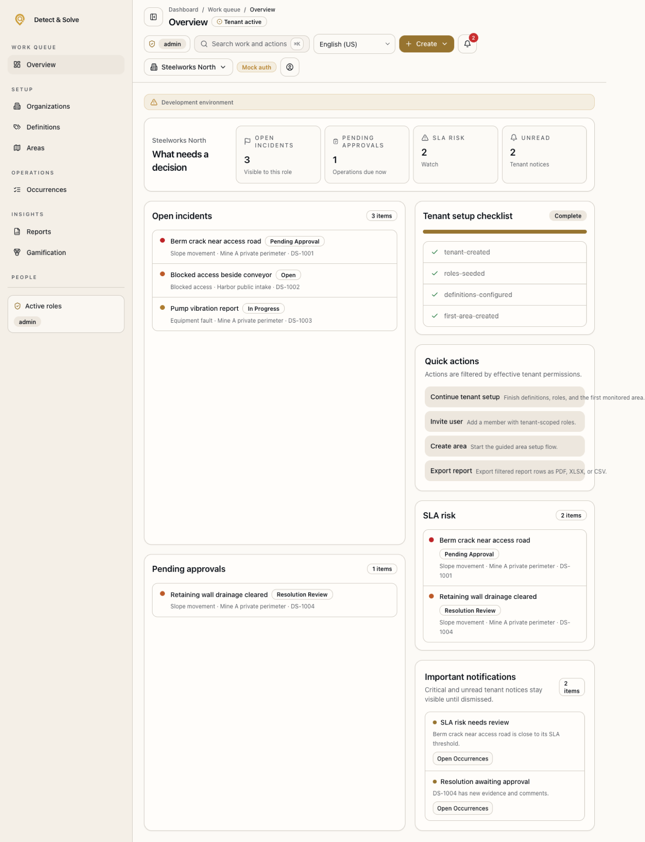Click the clipboard icon on Pending Approvals card
The image size is (645, 842).
[335, 141]
